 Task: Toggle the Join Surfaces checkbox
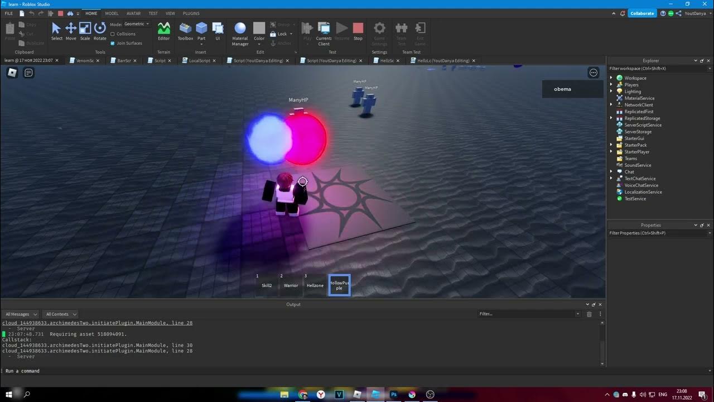(113, 43)
